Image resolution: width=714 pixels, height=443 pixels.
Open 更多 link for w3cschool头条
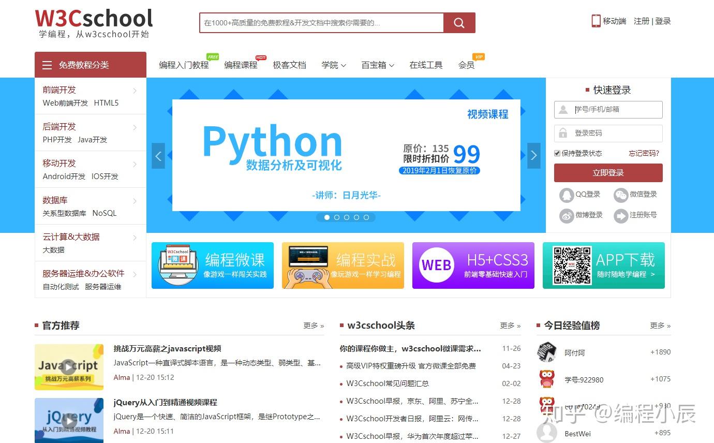coord(510,326)
